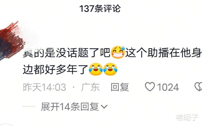Viewport: 202px width, 126px height.
Task: Expand replies using the down chevron
Action: click(104, 107)
